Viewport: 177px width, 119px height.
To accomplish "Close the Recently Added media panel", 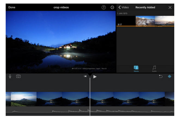I will (170, 7).
